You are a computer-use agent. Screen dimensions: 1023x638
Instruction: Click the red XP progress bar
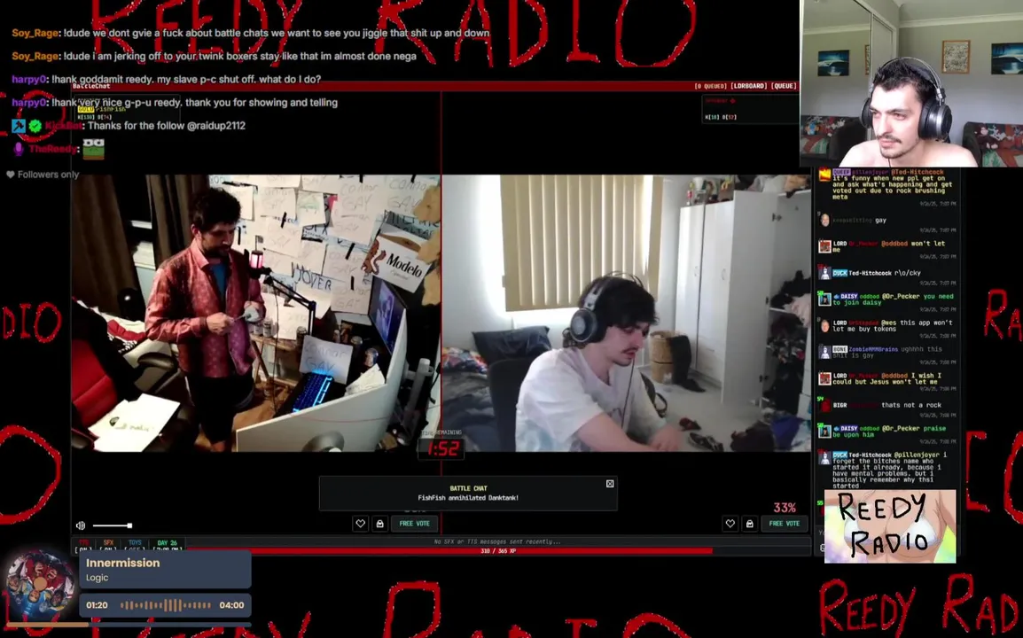450,551
